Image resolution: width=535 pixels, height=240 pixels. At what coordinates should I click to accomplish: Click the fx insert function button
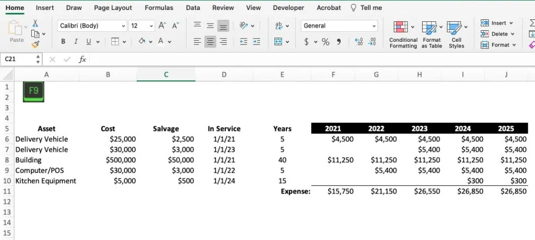(x=82, y=59)
